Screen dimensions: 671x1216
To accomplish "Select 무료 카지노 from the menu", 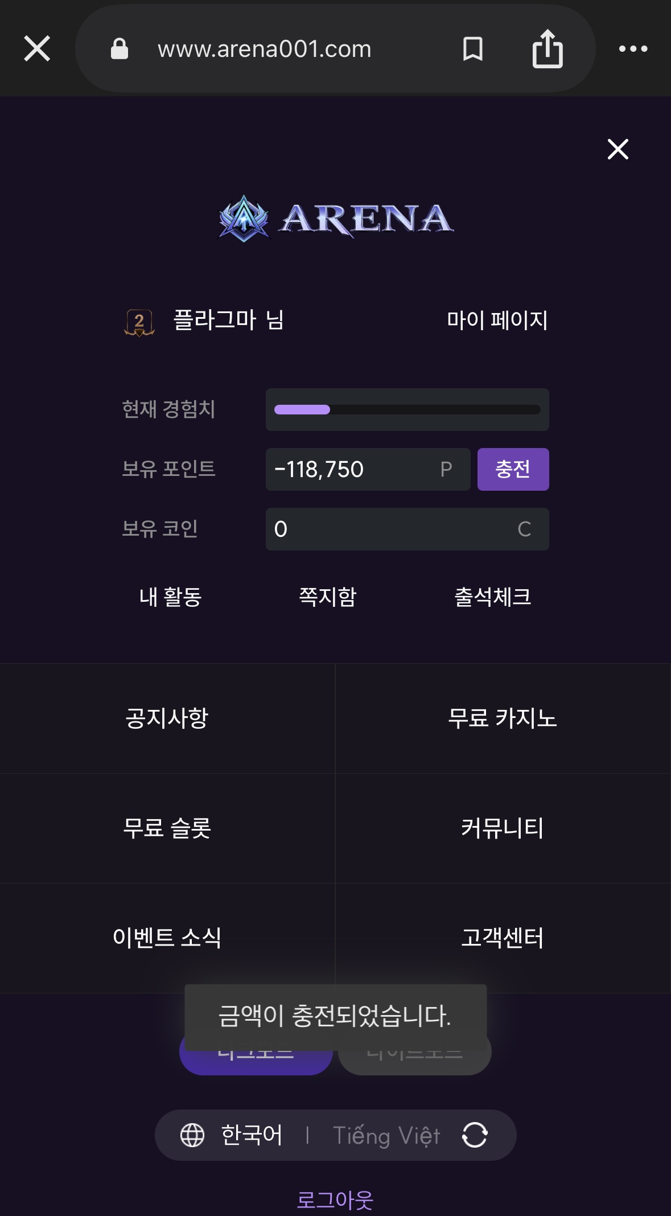I will (503, 718).
